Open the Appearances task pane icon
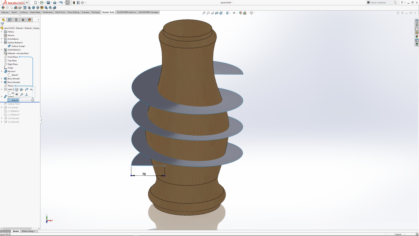419x236 pixels. pyautogui.click(x=417, y=36)
